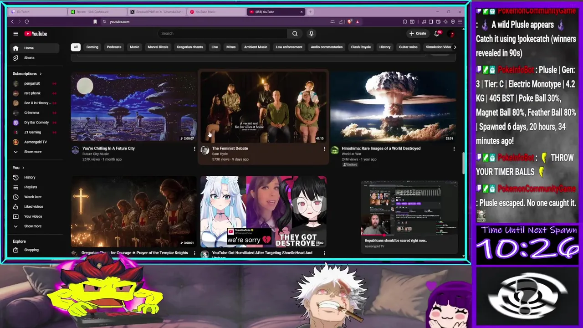Open Hiroshima: Rare Images video title

coord(381,149)
